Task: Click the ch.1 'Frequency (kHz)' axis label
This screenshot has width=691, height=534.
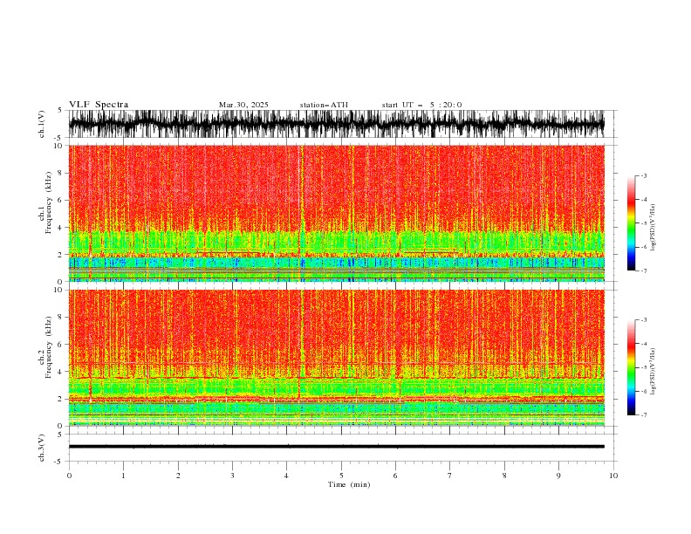Action: click(49, 202)
